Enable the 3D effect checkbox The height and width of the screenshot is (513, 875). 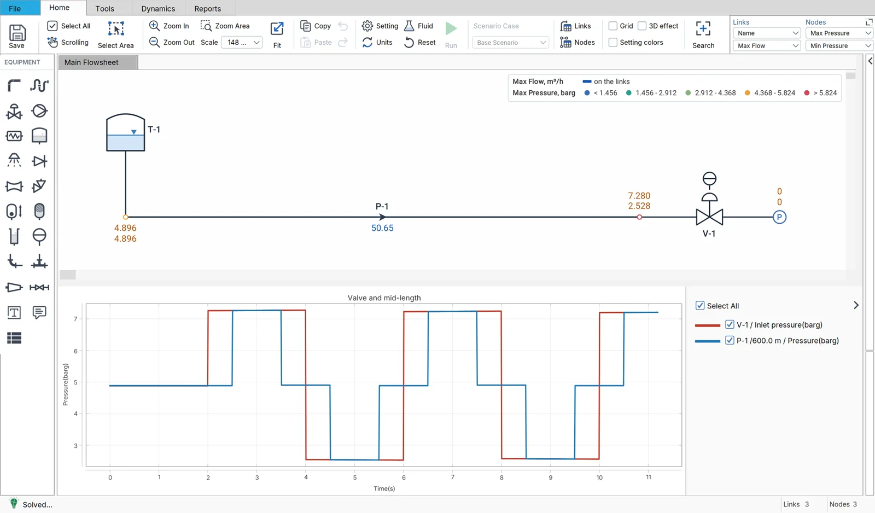[x=642, y=26]
